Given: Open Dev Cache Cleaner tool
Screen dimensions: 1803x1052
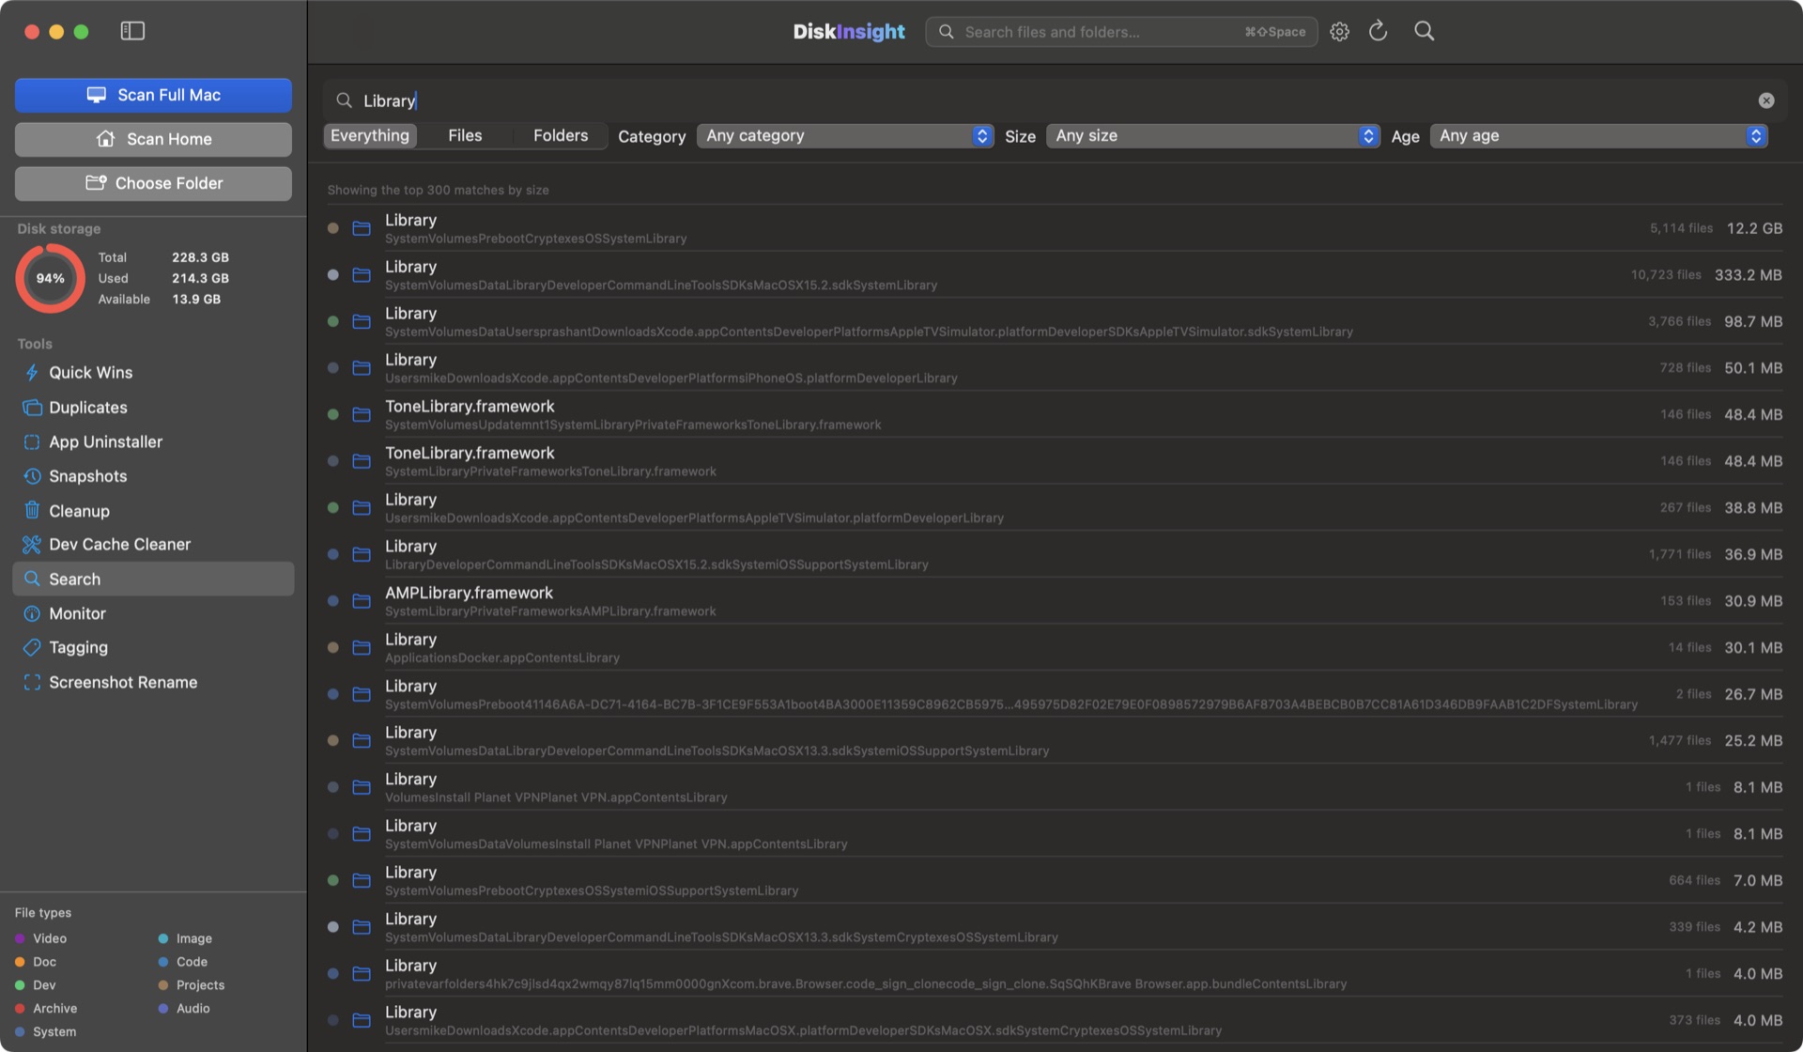Looking at the screenshot, I should (153, 545).
